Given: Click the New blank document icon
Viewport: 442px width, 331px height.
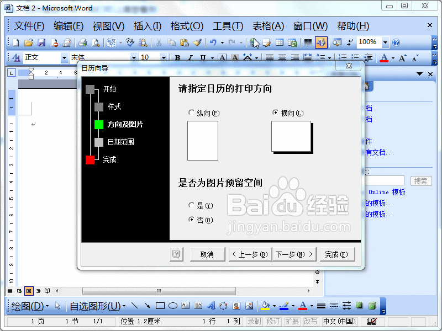Looking at the screenshot, I should pos(16,42).
